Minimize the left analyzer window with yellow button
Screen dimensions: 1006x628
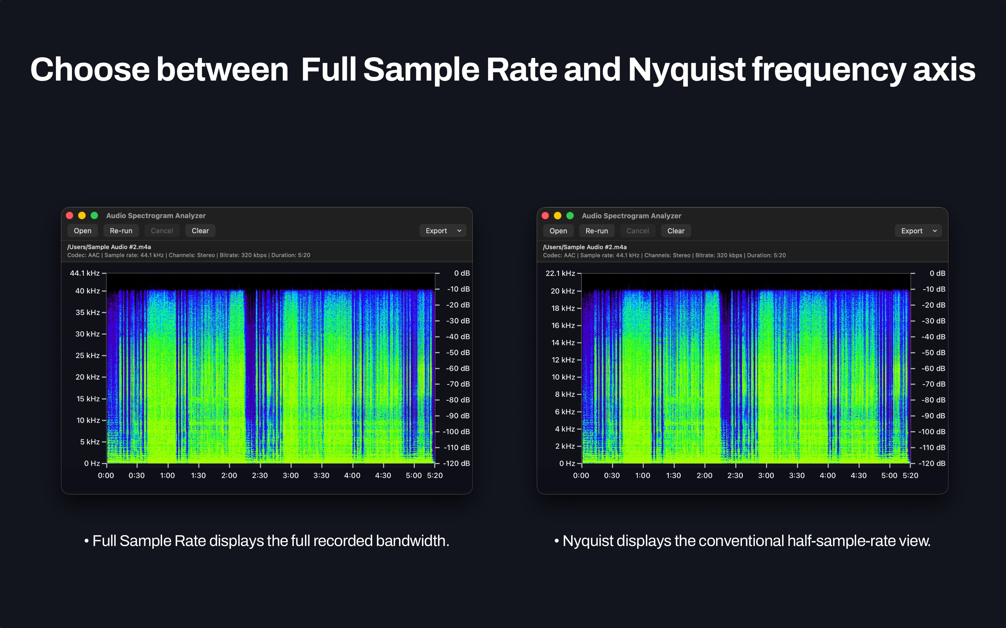click(x=82, y=215)
